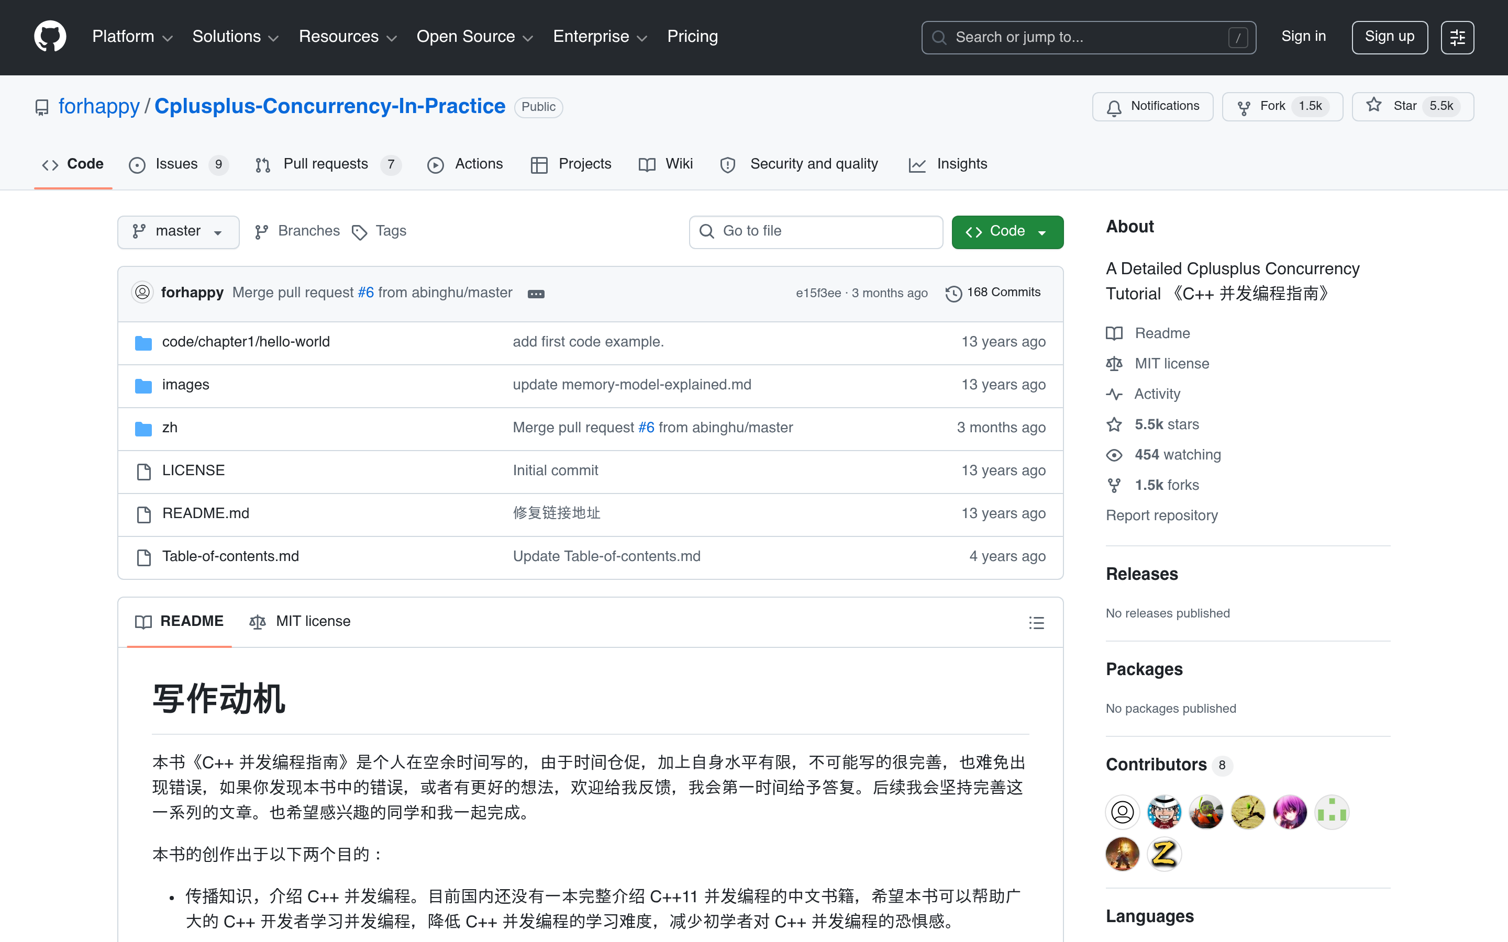Open the forhappy owner profile link
Screen dimensions: 1508x942
99,107
